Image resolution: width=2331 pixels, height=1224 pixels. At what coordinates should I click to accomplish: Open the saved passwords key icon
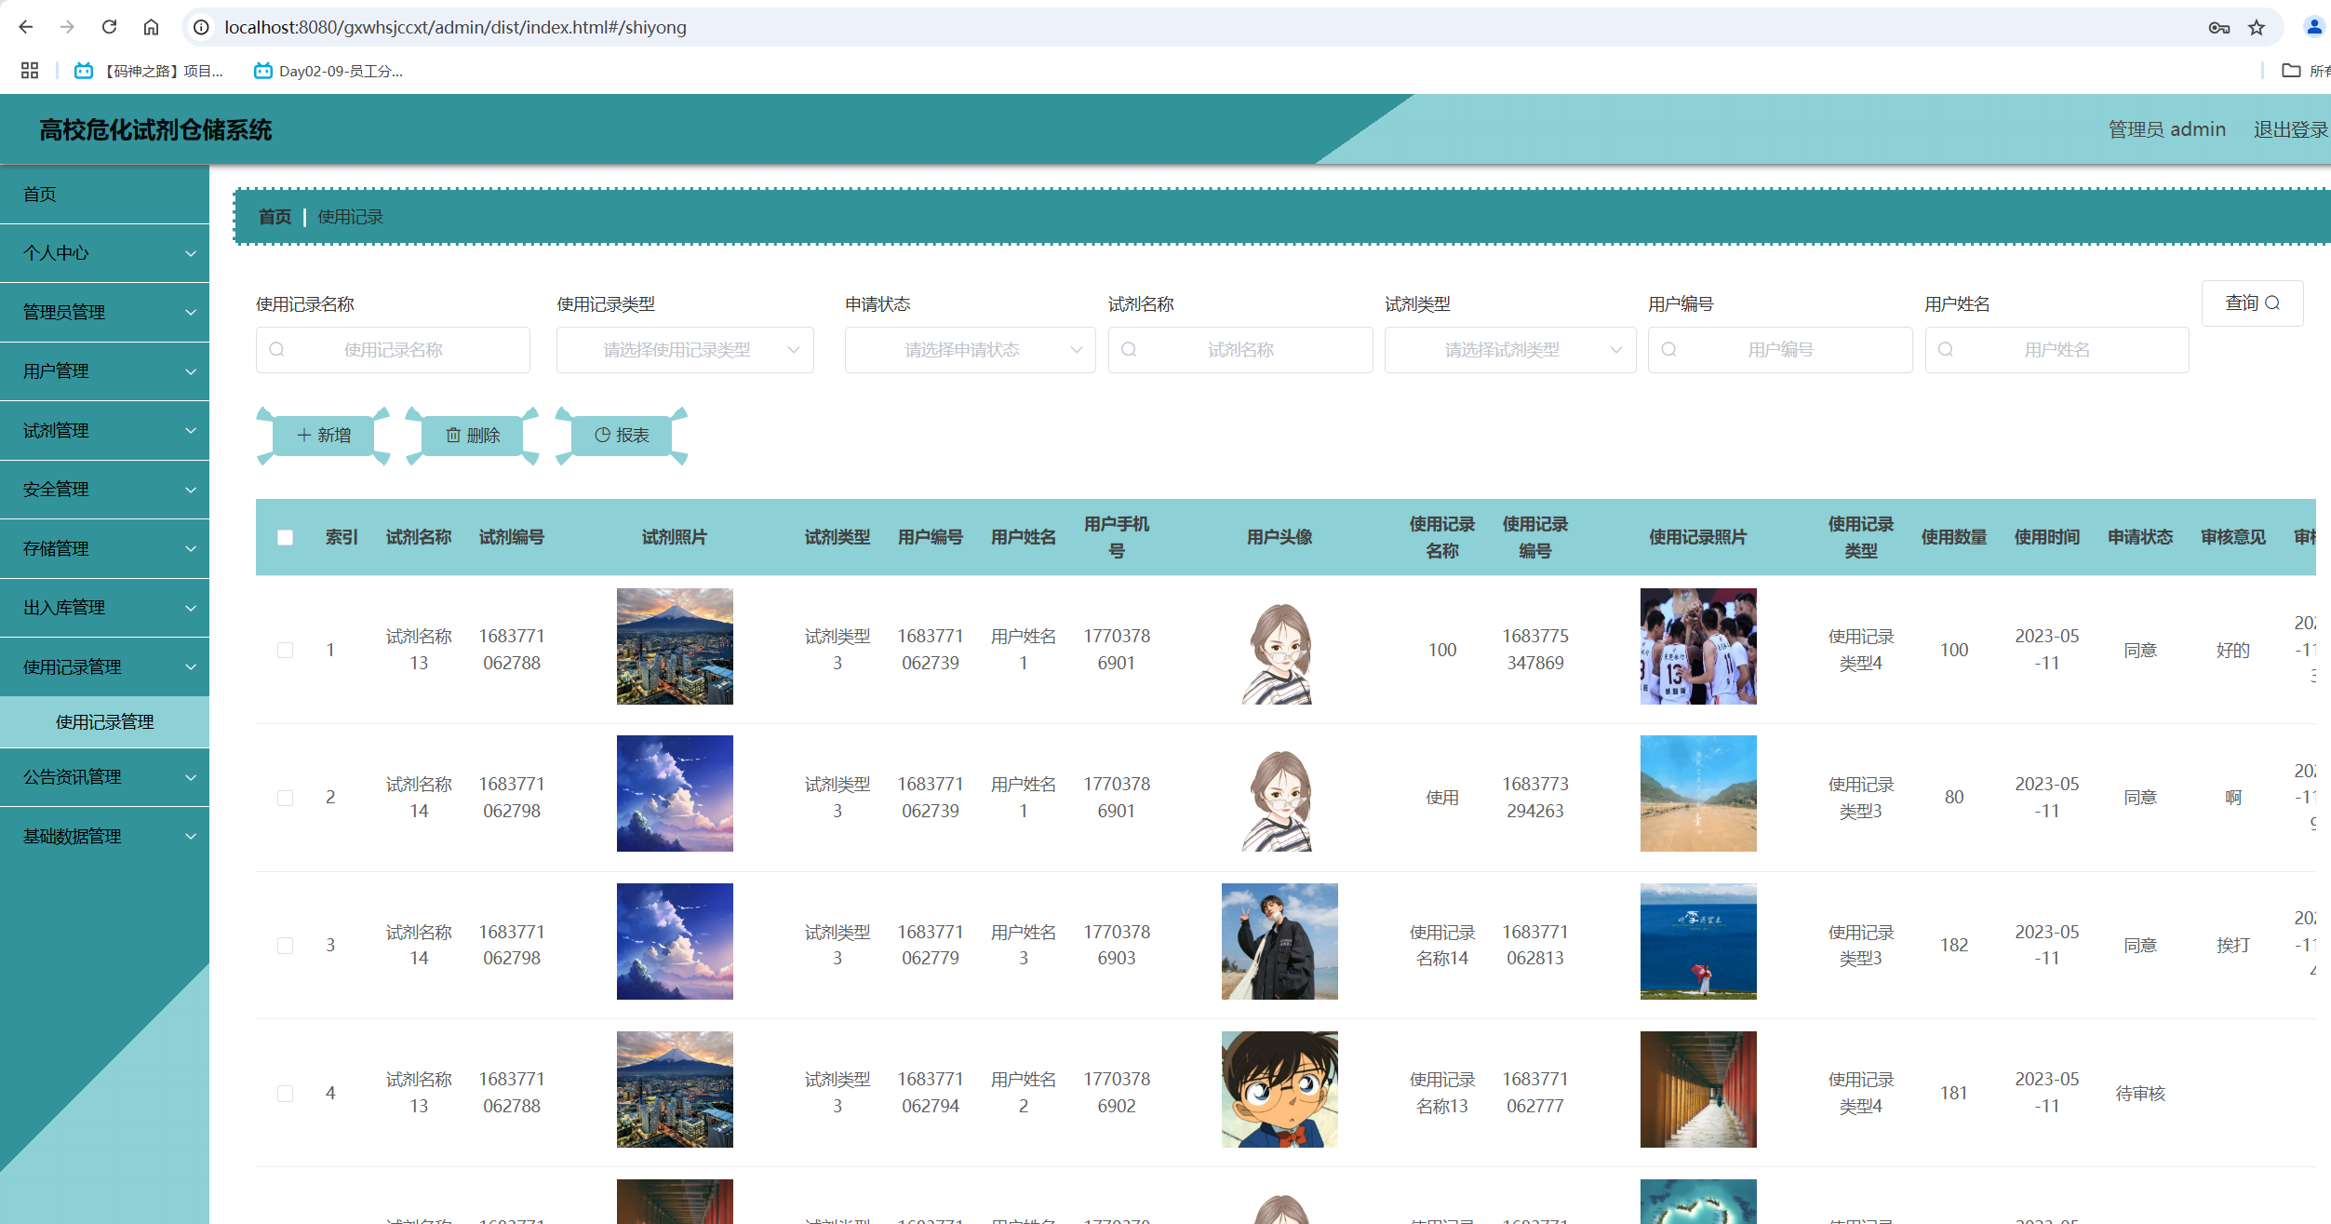tap(2218, 27)
